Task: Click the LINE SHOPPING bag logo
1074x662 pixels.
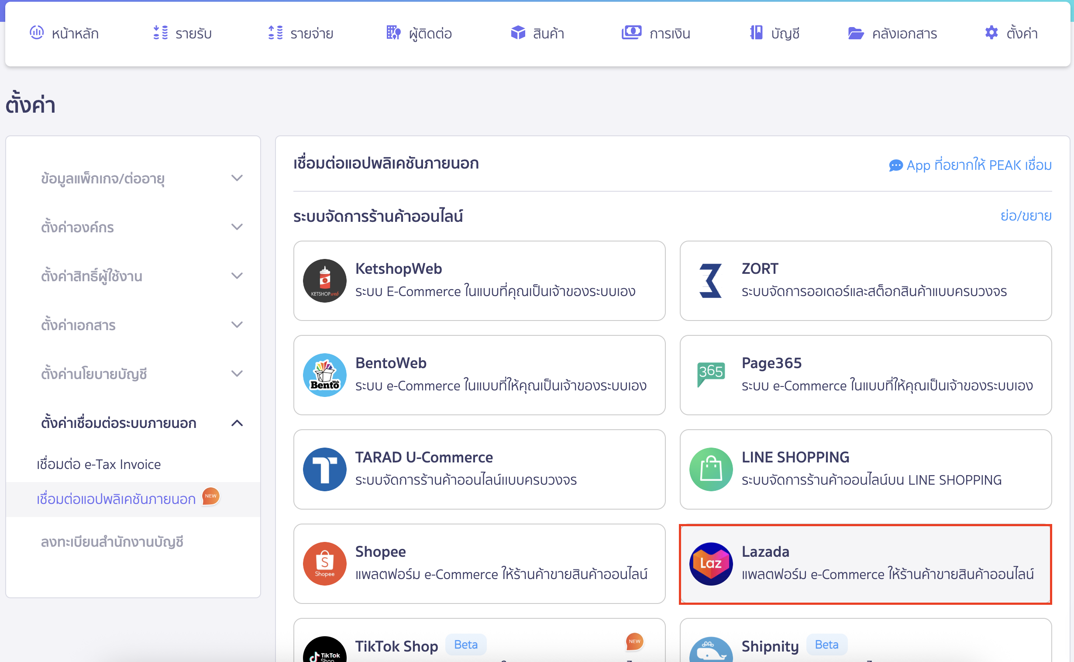Action: [711, 469]
